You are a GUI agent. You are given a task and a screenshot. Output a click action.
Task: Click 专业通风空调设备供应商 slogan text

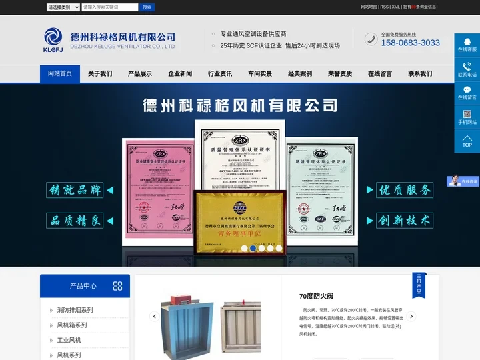[253, 34]
